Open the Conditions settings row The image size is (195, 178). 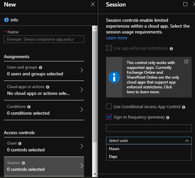44,110
